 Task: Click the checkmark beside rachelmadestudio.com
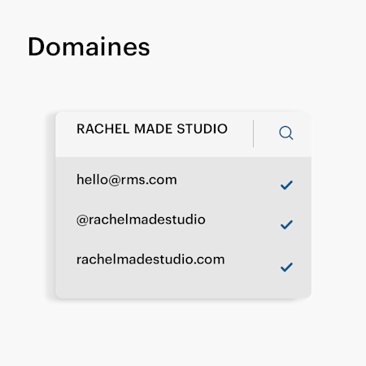coord(286,267)
